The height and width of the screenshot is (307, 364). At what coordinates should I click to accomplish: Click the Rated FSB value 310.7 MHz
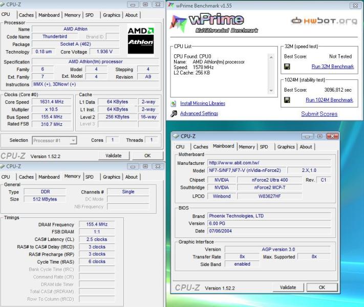pos(52,124)
